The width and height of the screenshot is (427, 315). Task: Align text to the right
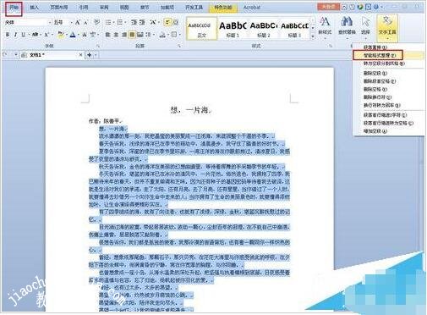pyautogui.click(x=124, y=35)
